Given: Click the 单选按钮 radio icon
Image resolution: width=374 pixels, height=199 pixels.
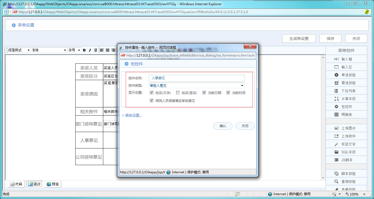Looking at the screenshot, I should click(x=336, y=75).
